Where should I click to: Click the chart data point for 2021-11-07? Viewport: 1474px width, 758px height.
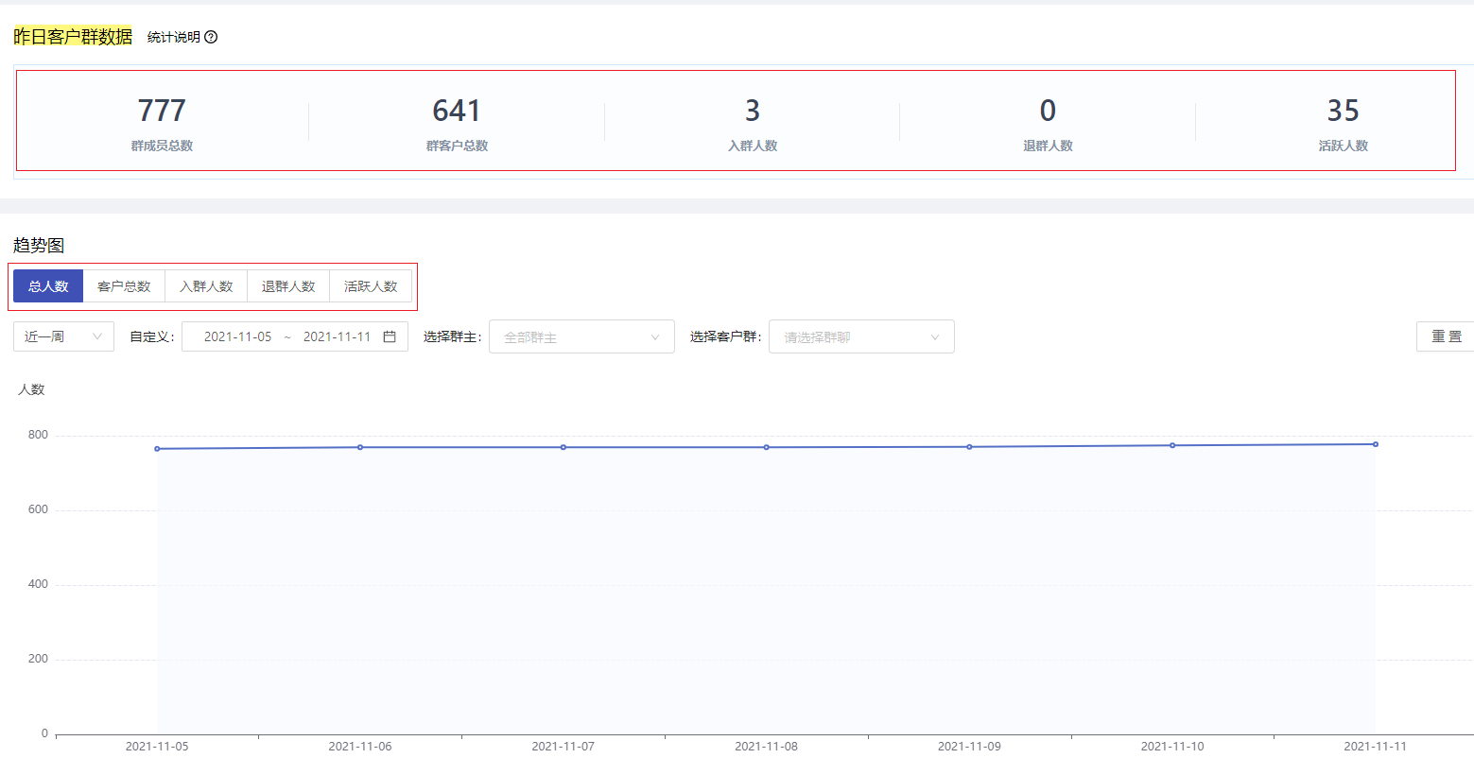pyautogui.click(x=564, y=447)
